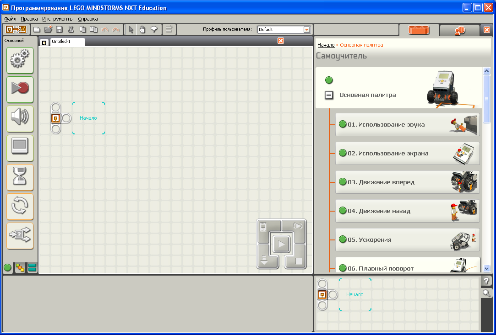This screenshot has width=496, height=335.
Task: Open lesson 06. Плавный поворот
Action: tap(408, 265)
